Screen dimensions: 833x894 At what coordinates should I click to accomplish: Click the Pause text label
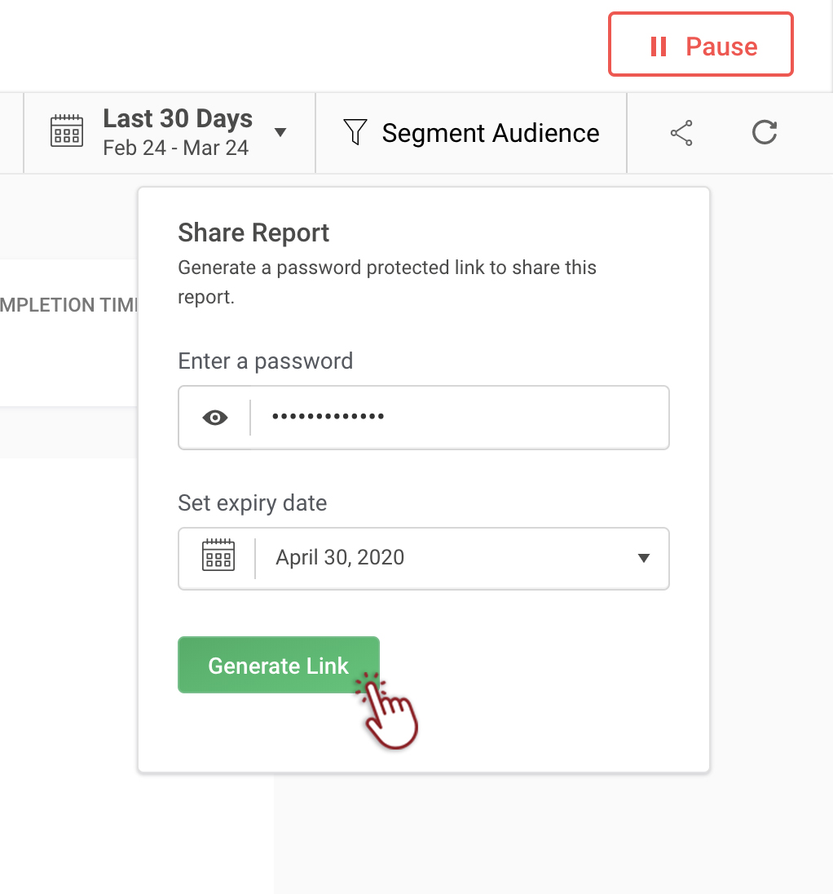[721, 46]
